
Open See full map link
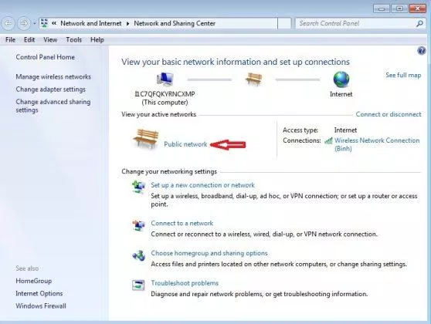pos(403,76)
